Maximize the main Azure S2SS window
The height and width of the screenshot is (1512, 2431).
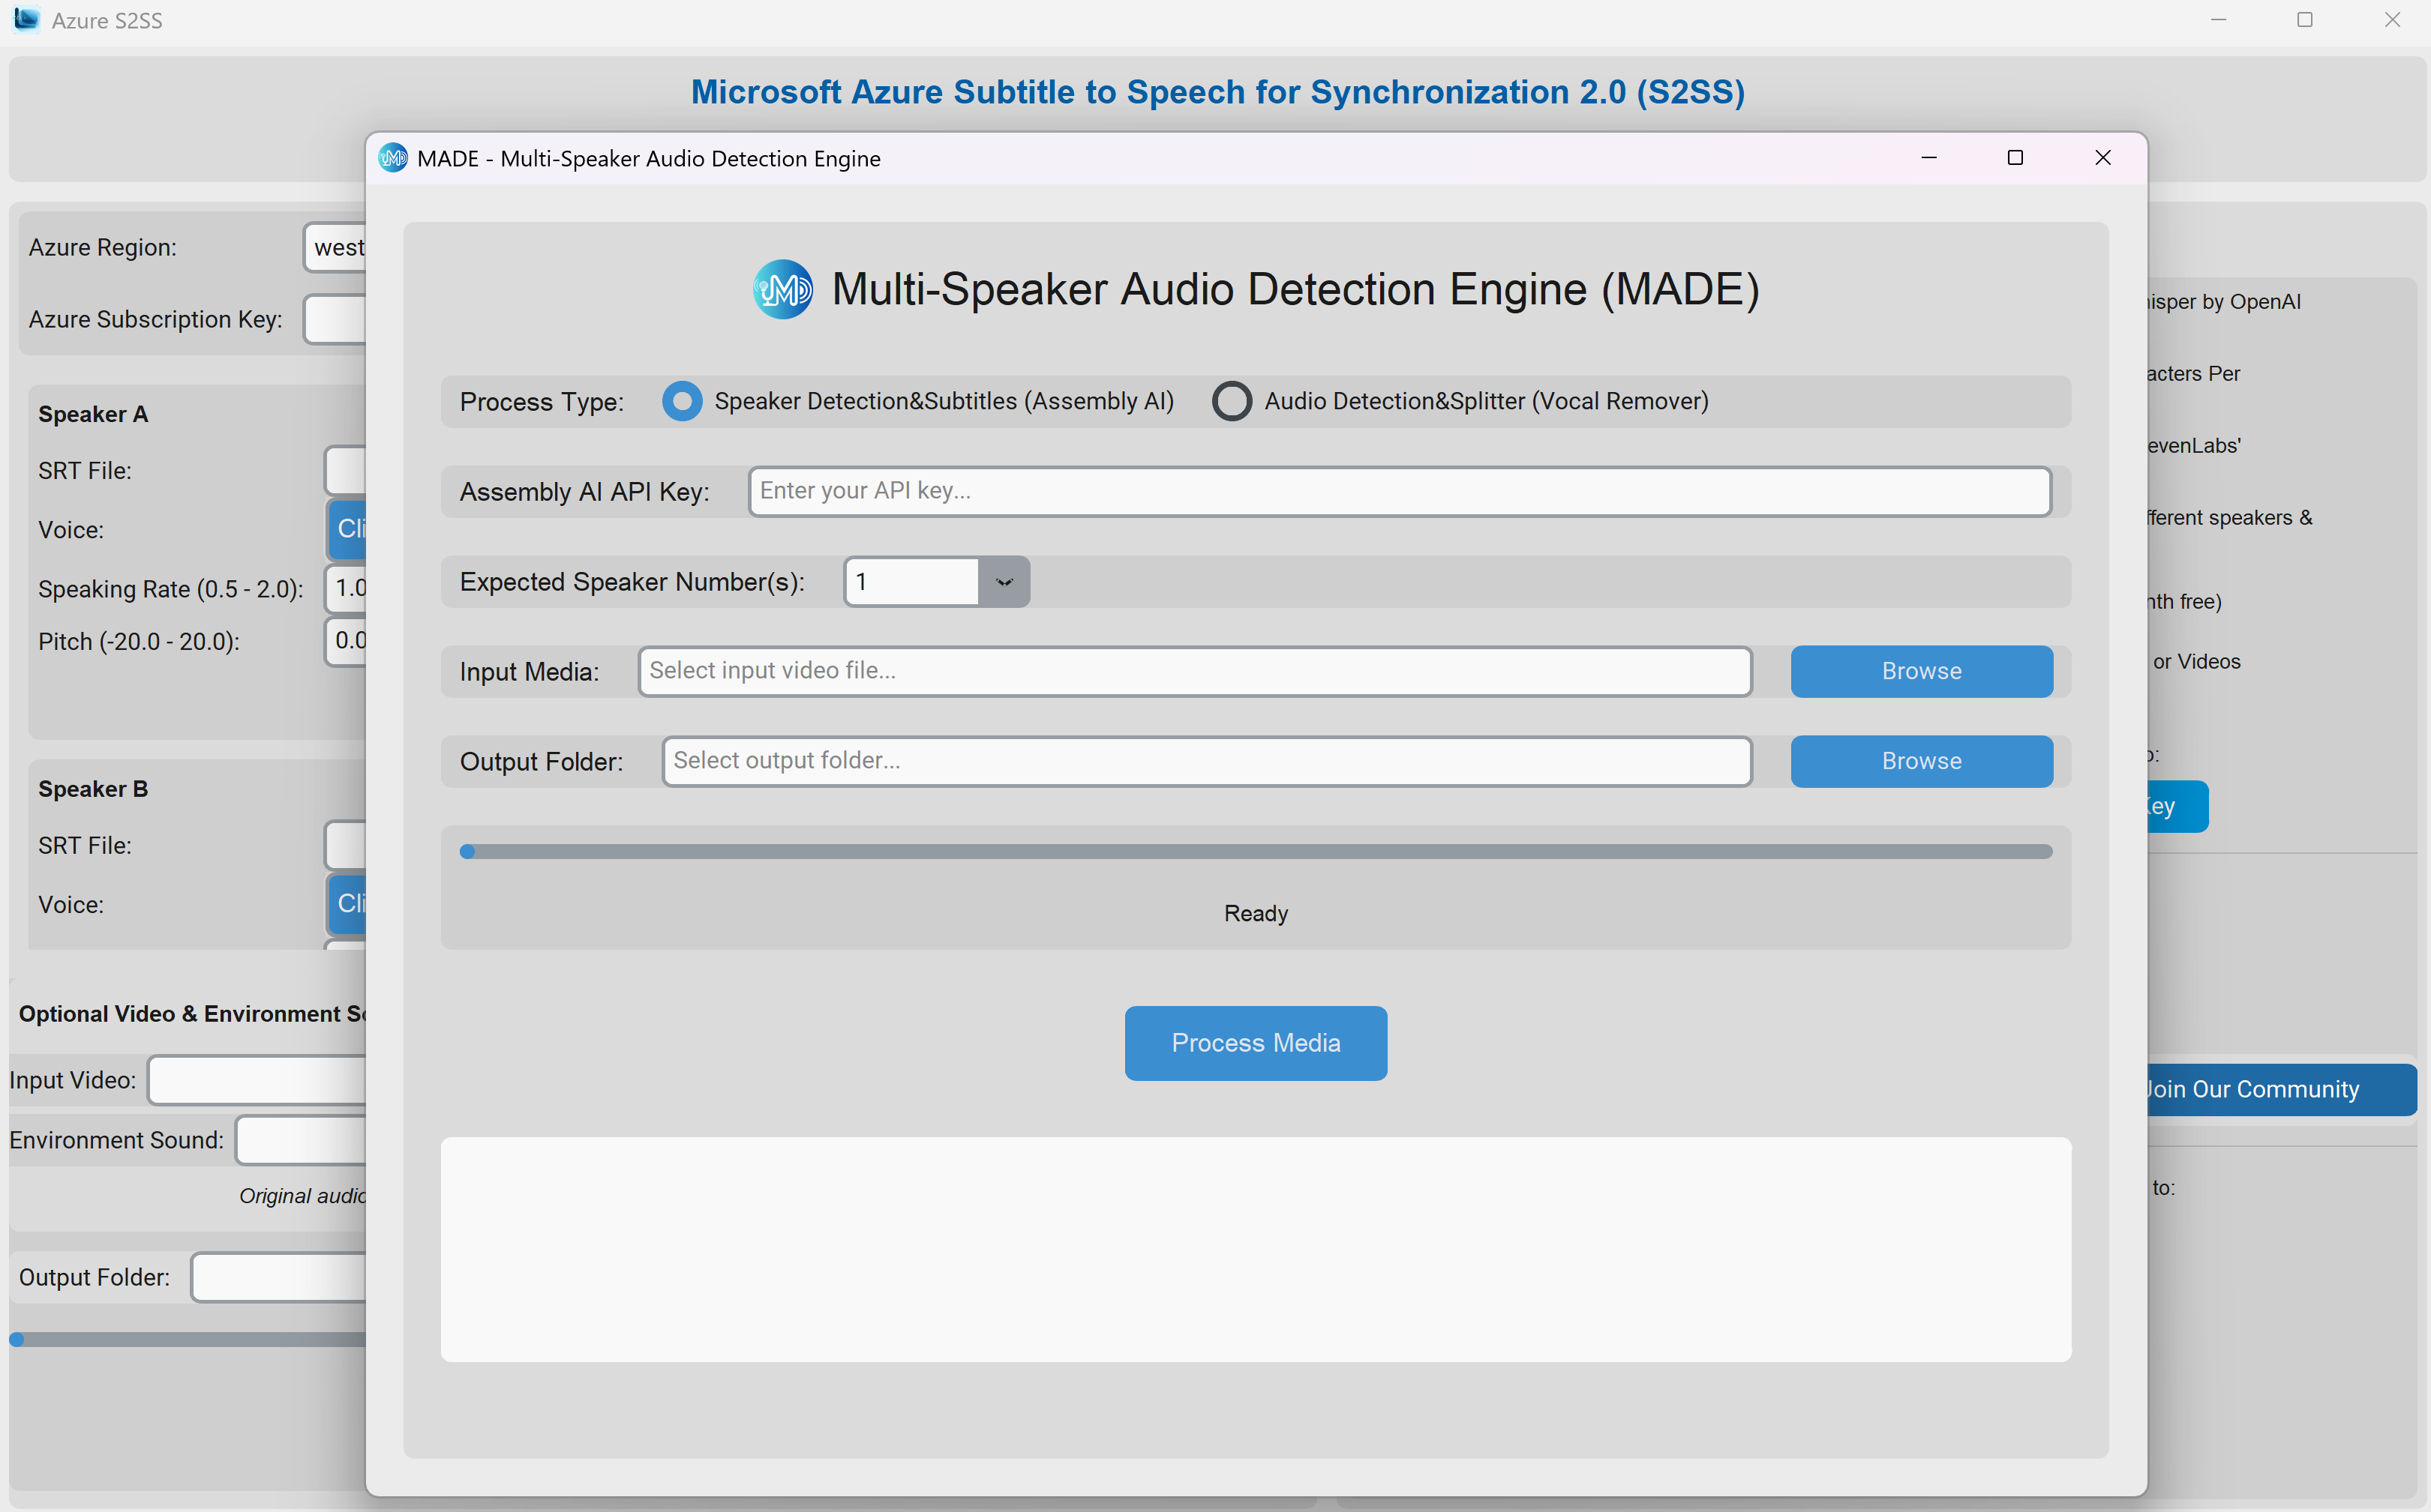2305,20
